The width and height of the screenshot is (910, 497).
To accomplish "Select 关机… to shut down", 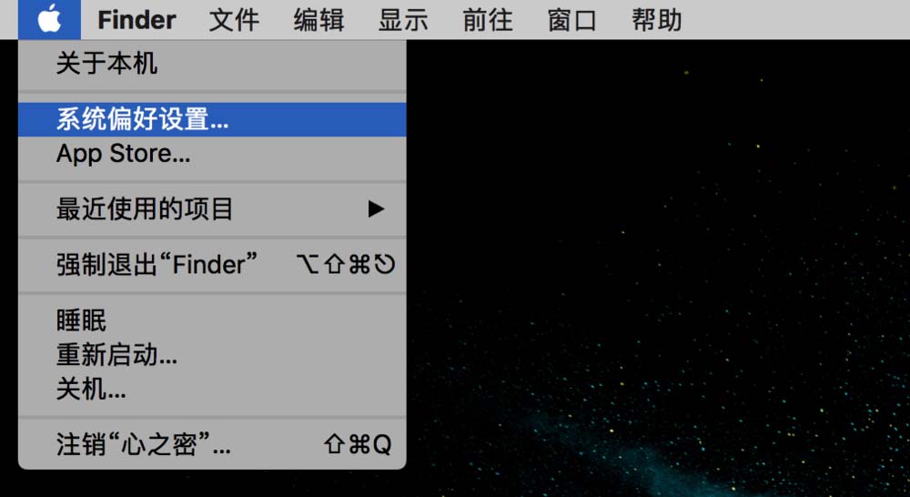I will click(212, 389).
